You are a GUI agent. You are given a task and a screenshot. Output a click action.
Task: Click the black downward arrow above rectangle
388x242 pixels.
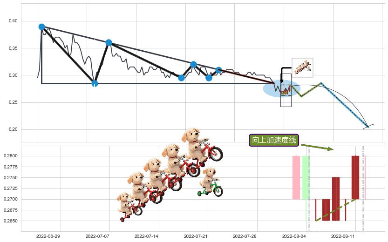click(285, 74)
